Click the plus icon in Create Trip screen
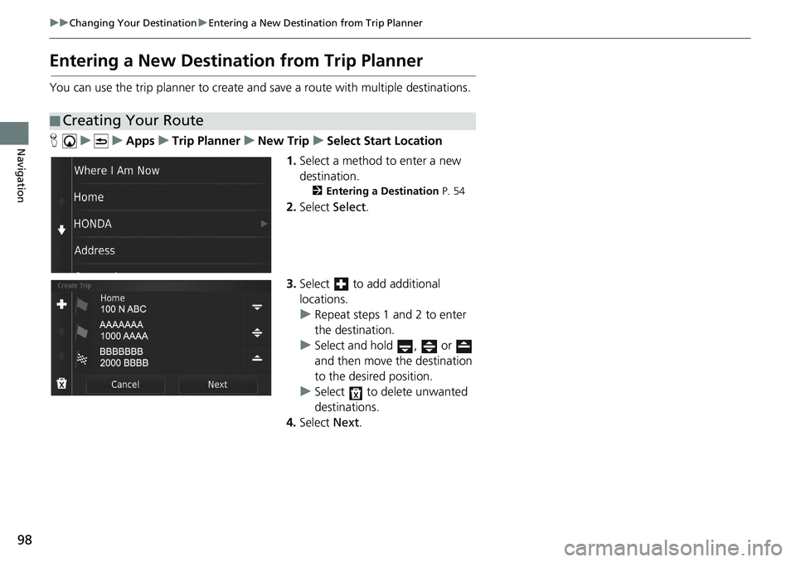796x562 pixels. pos(61,304)
